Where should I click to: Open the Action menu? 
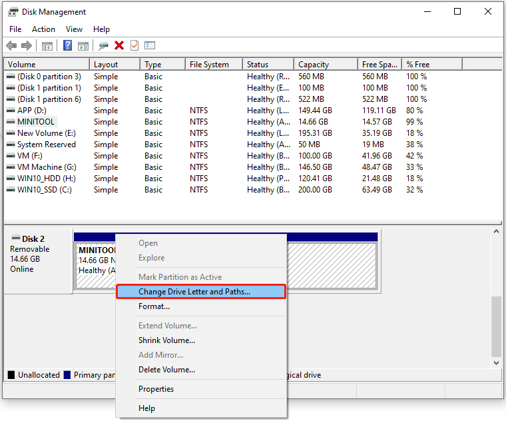pos(43,29)
